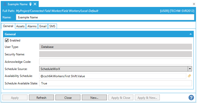This screenshot has width=197, height=103.
Task: Open the Schedule Source dropdown arrow
Action: pyautogui.click(x=190, y=69)
